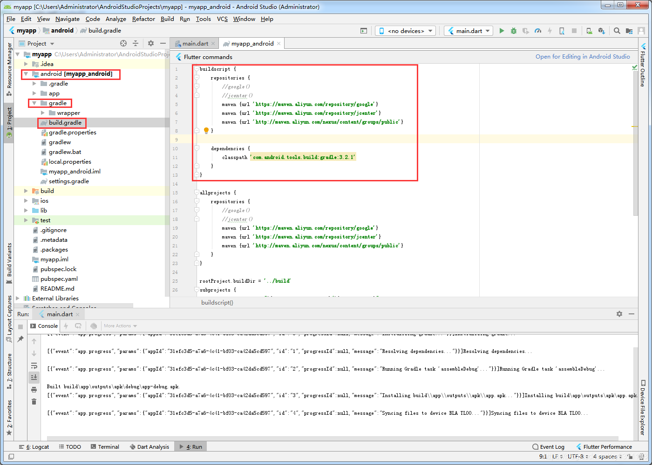652x465 pixels.
Task: Run main.dart with the green play icon
Action: click(x=502, y=31)
